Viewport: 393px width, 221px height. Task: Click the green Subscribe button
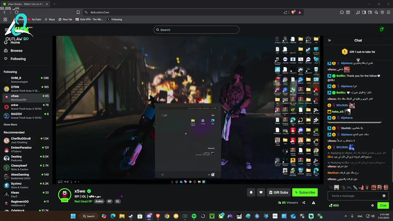tap(305, 192)
